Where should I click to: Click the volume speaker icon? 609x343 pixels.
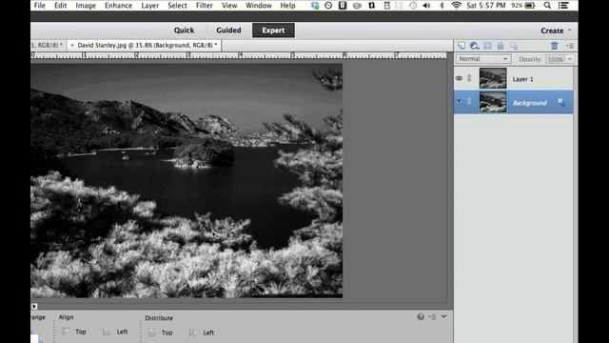pos(426,6)
